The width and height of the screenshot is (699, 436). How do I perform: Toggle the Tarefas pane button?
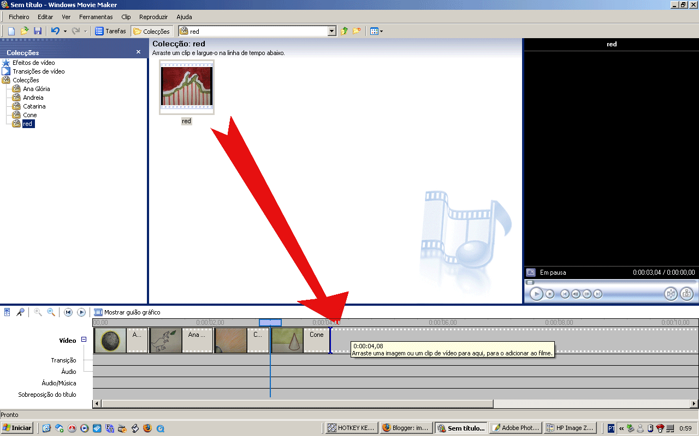111,31
